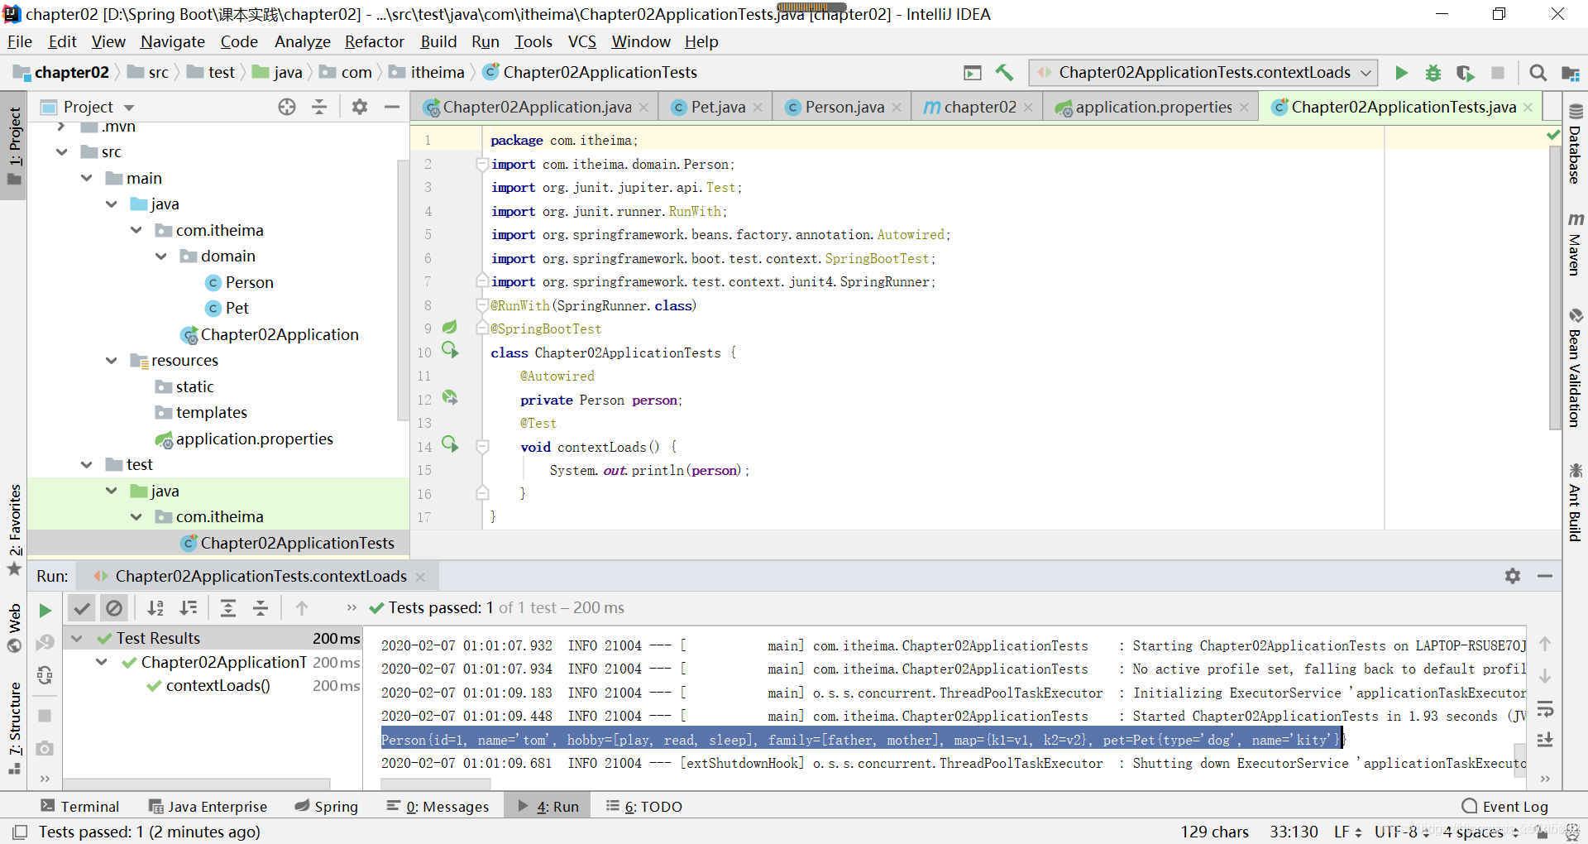The width and height of the screenshot is (1588, 844).
Task: Open the Event Log
Action: click(x=1504, y=807)
